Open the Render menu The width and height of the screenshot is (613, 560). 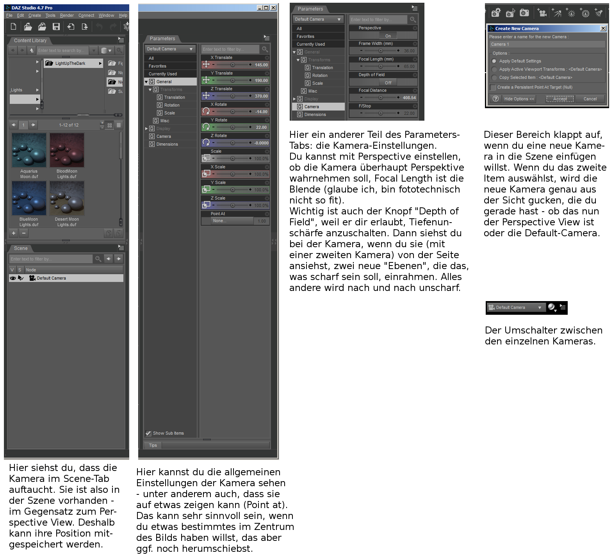click(x=67, y=16)
